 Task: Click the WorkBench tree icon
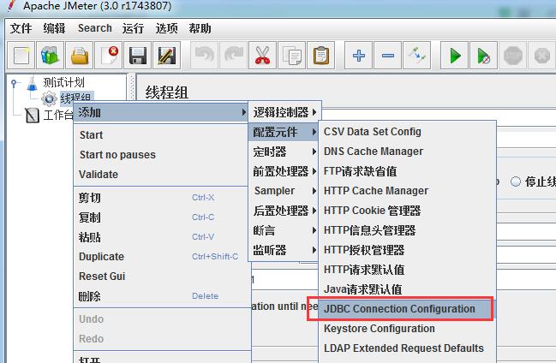pyautogui.click(x=33, y=116)
